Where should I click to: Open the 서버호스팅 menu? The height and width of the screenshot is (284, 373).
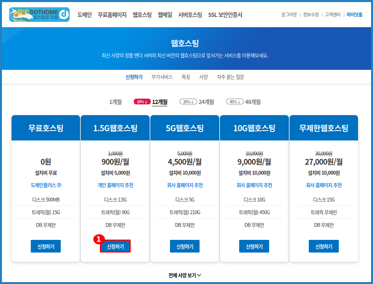190,15
